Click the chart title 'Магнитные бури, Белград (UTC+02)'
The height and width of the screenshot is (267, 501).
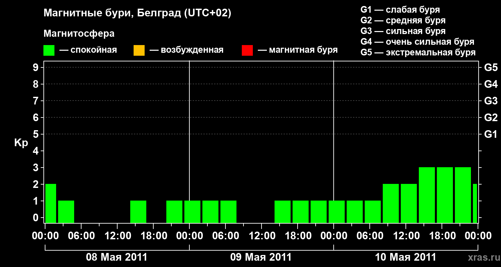point(137,13)
